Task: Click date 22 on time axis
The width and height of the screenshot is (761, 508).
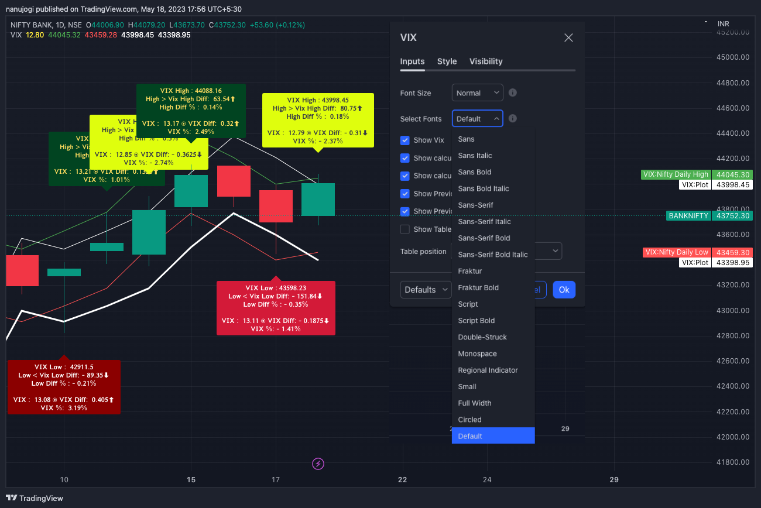Action: click(403, 480)
